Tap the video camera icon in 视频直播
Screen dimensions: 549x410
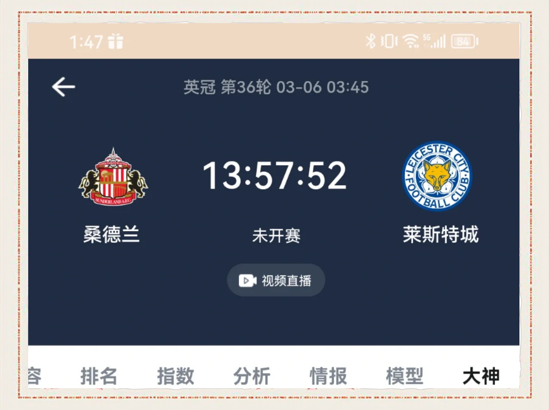click(247, 280)
